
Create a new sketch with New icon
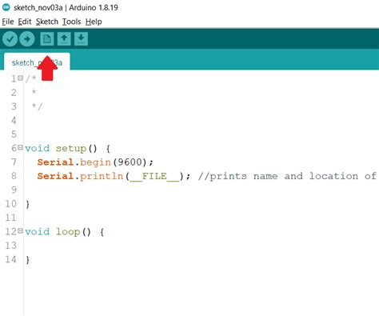(x=47, y=39)
